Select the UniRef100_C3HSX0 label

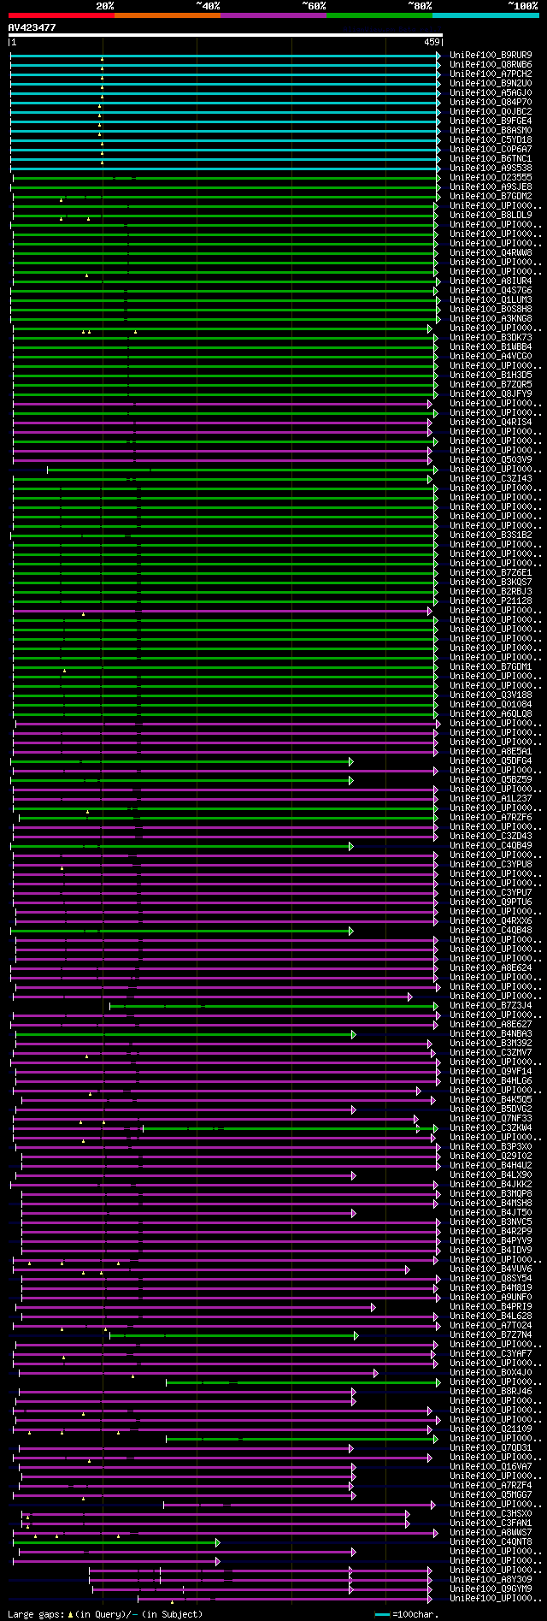tap(491, 1514)
